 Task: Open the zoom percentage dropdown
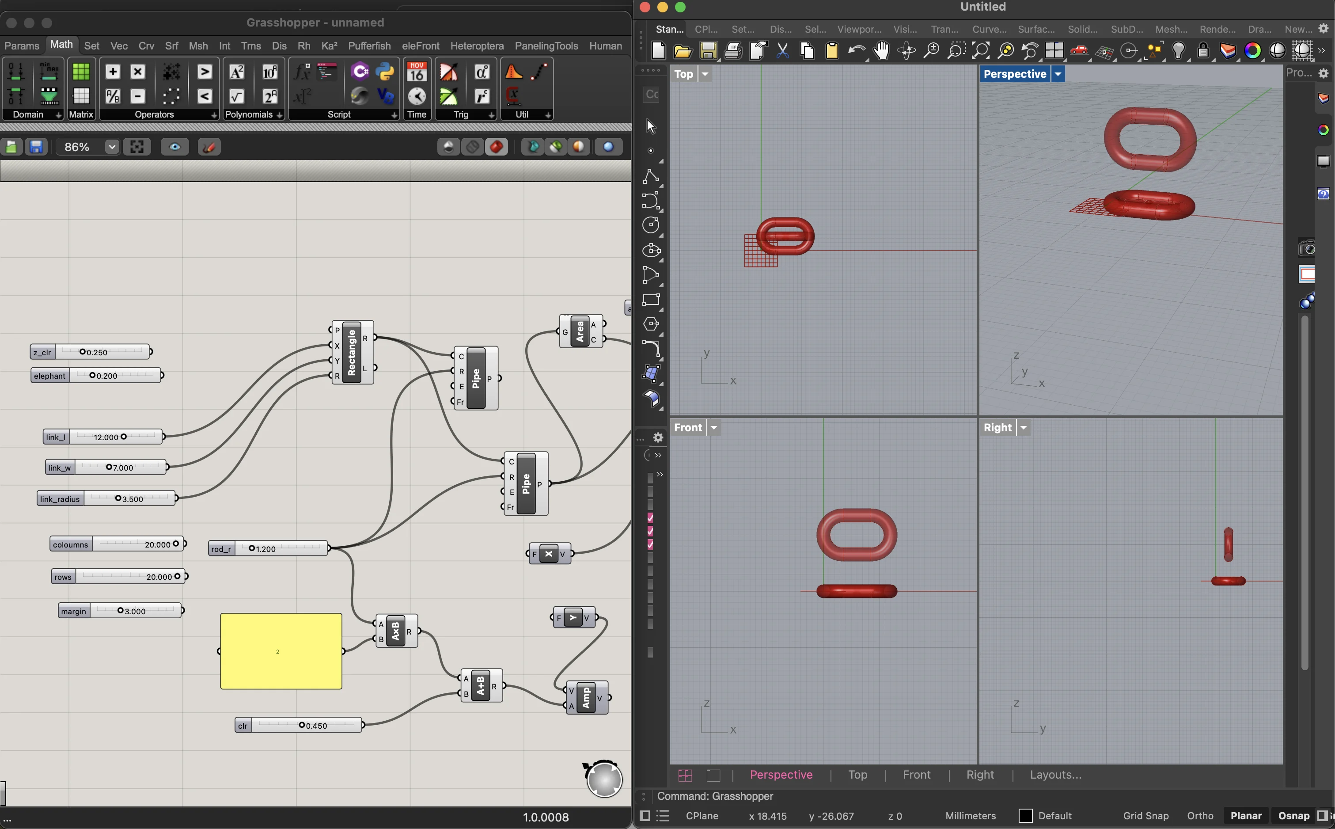(112, 147)
